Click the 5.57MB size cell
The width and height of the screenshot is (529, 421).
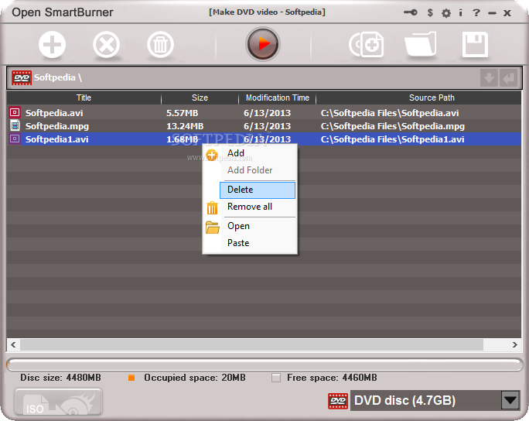pyautogui.click(x=183, y=113)
